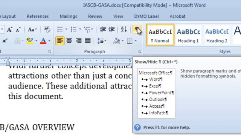Open the borders dropdown arrow
The height and width of the screenshot is (136, 241).
pos(136,41)
